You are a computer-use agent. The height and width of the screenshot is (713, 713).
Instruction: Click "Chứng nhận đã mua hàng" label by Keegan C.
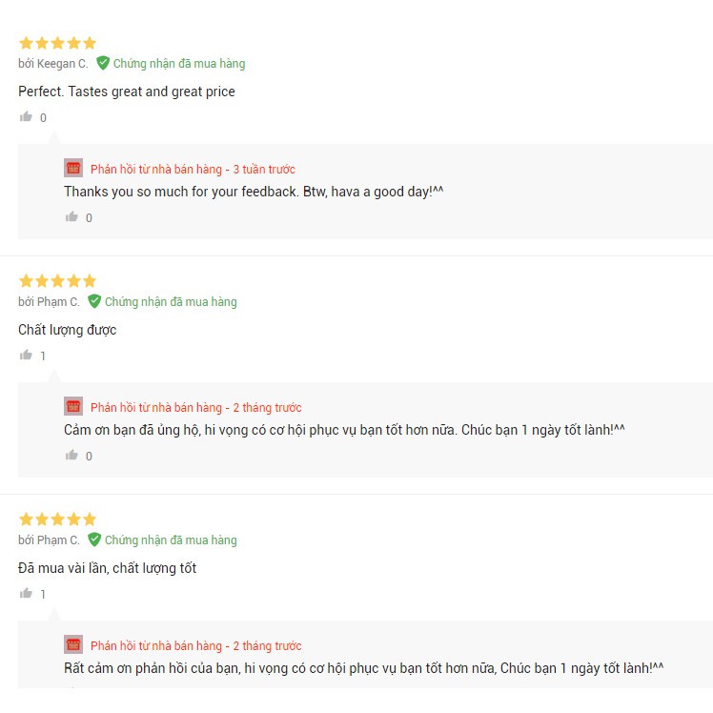coord(179,64)
